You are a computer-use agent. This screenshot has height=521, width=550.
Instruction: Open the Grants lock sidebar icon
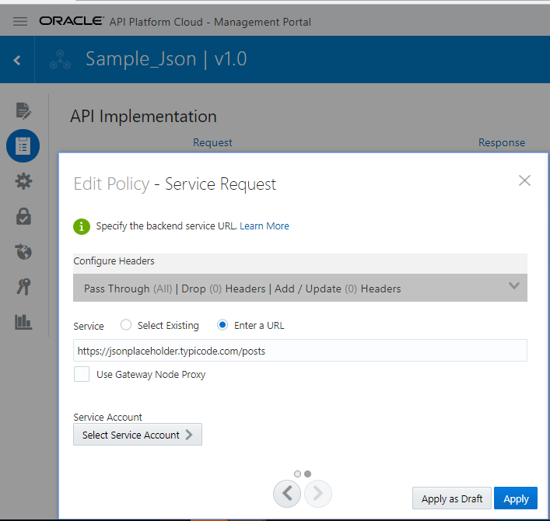click(23, 217)
